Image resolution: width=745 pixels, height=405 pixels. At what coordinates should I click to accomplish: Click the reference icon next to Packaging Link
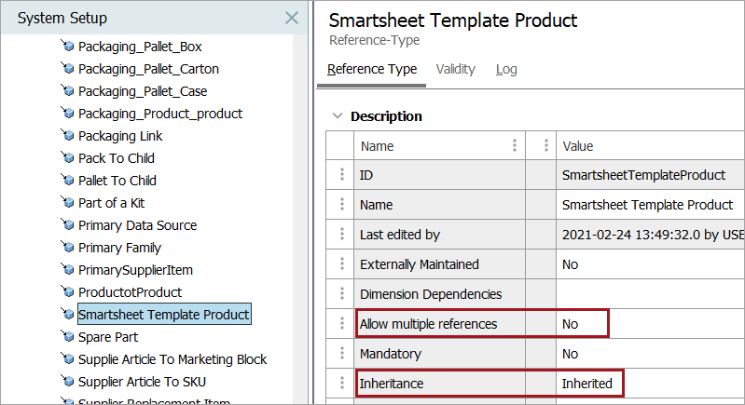(x=66, y=135)
